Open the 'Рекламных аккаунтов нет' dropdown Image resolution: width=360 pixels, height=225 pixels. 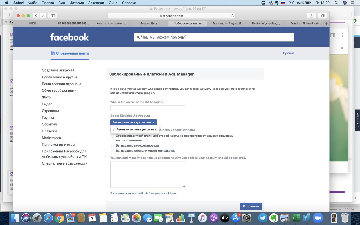pos(134,122)
